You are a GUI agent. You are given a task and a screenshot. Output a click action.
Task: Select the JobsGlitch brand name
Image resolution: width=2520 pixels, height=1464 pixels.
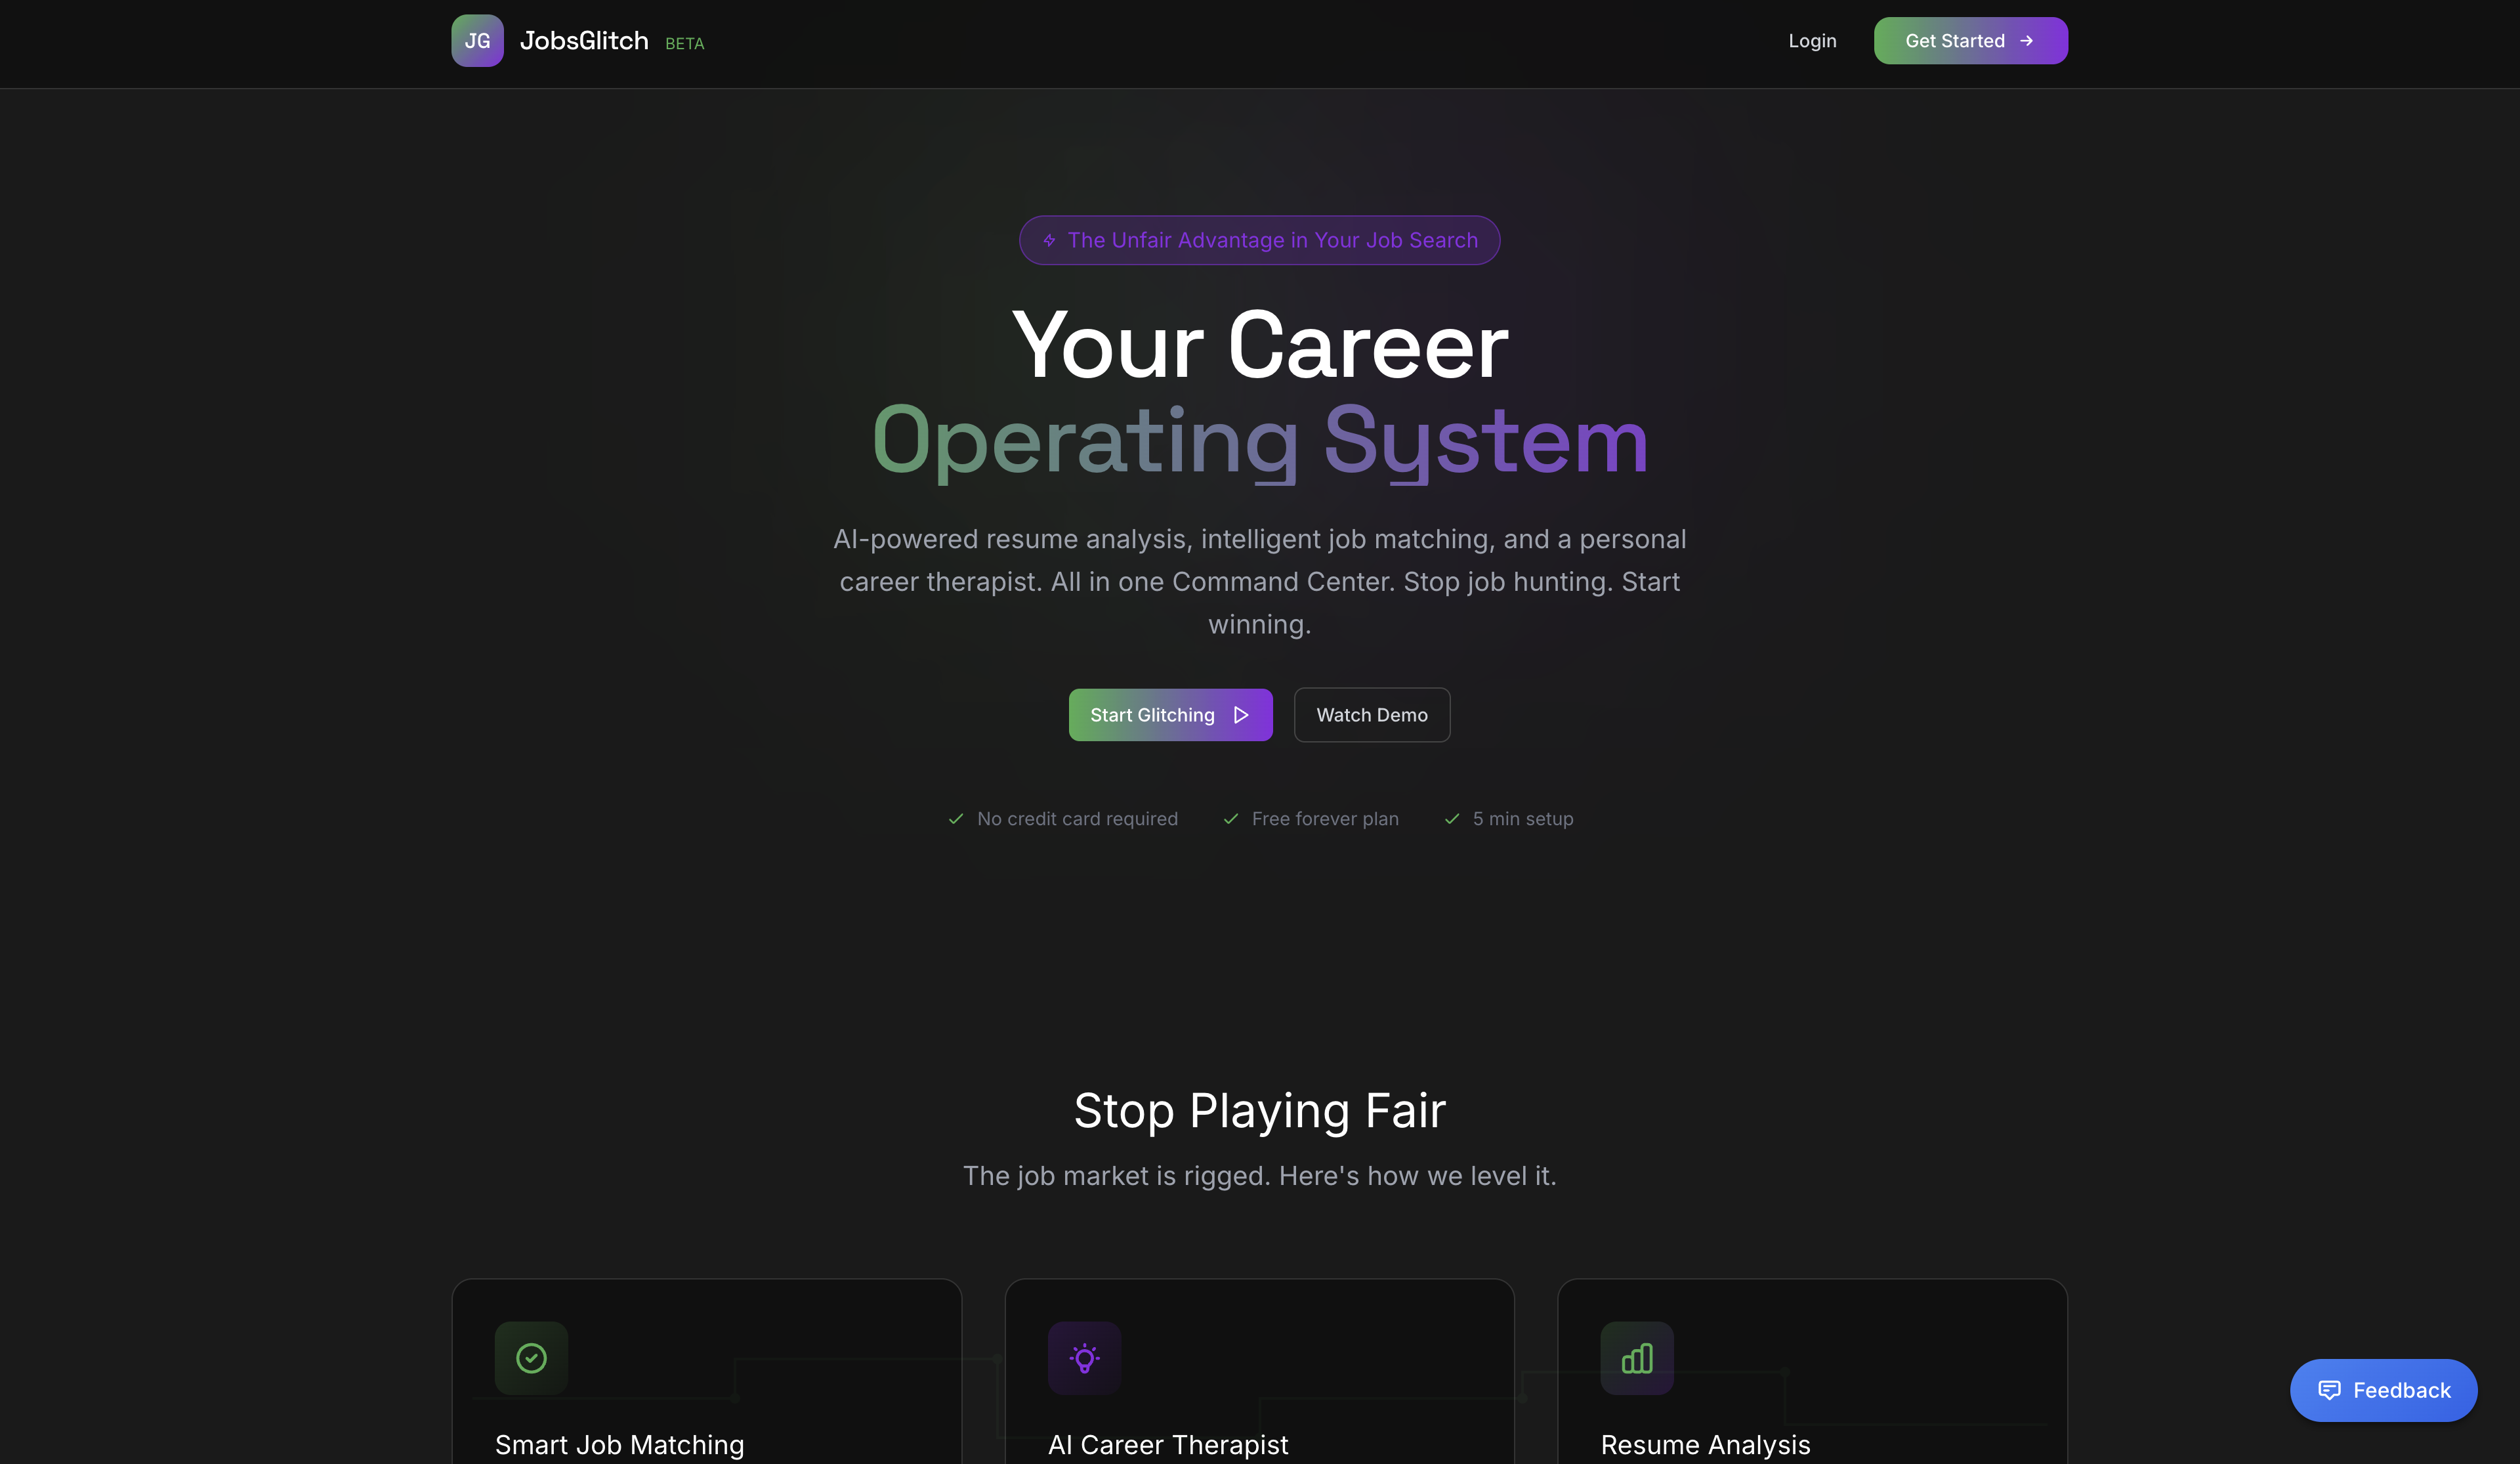tap(585, 40)
